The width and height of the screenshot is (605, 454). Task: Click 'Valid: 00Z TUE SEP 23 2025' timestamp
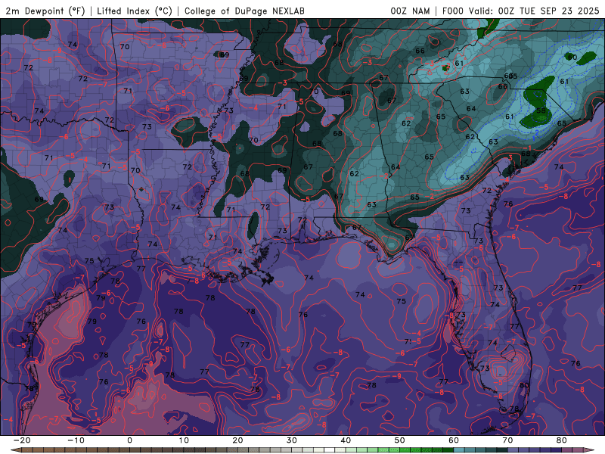pyautogui.click(x=534, y=11)
